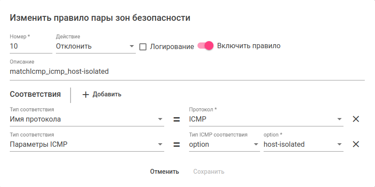
Task: Click the Сохранить button
Action: tap(209, 172)
